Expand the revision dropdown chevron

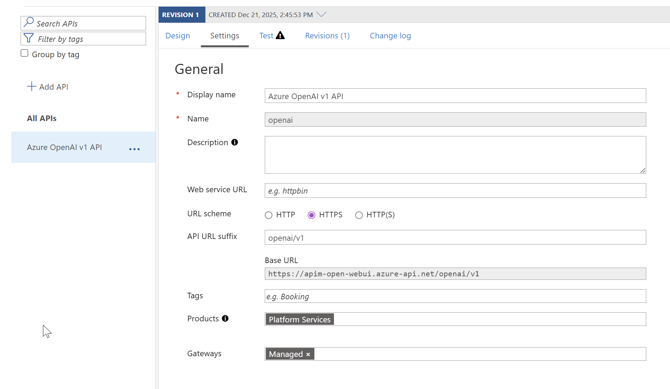(x=321, y=14)
